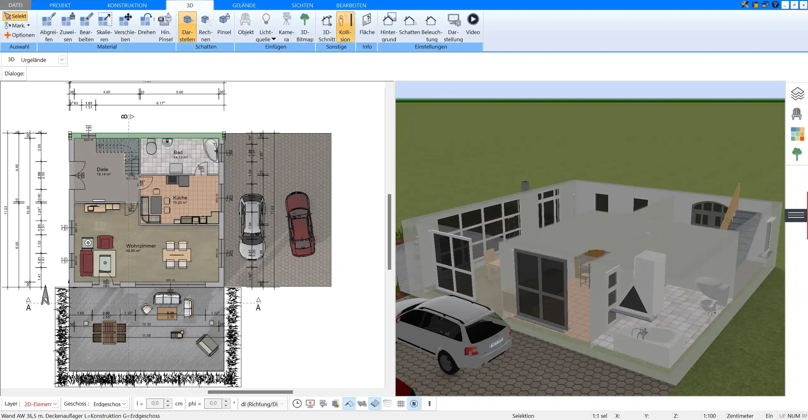
Task: Open Darstellung settings
Action: click(x=453, y=27)
